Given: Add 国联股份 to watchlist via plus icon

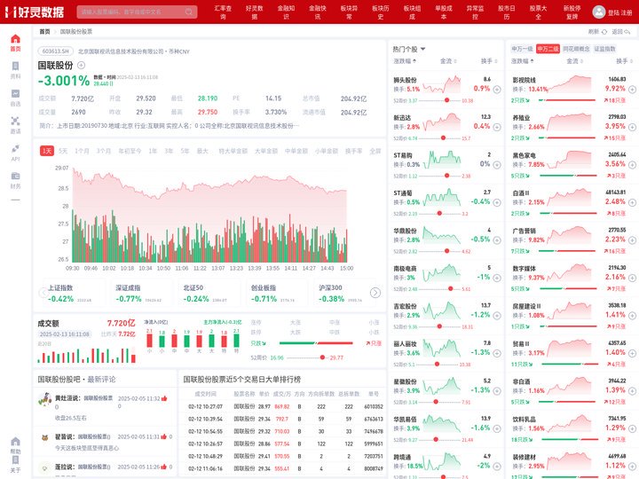Looking at the screenshot, I should pos(81,65).
